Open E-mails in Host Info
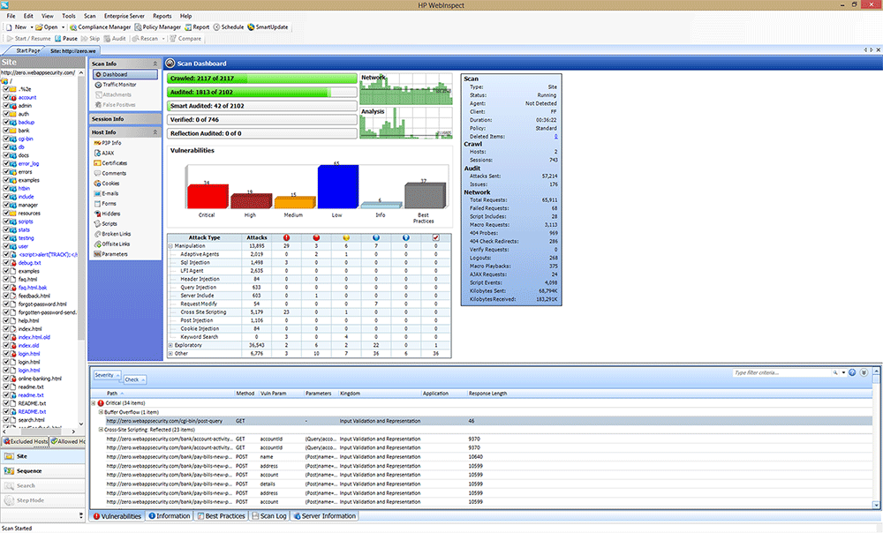 pyautogui.click(x=107, y=193)
